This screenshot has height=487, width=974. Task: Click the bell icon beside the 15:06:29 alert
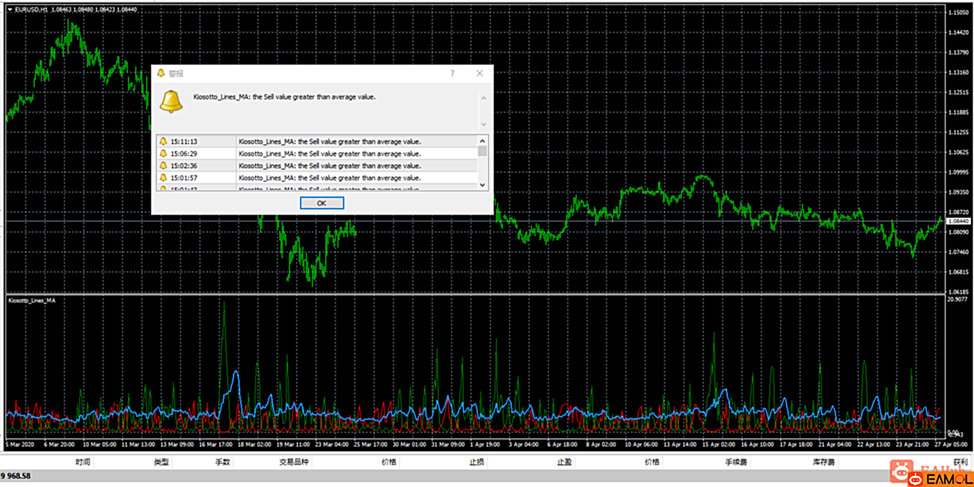pyautogui.click(x=163, y=154)
